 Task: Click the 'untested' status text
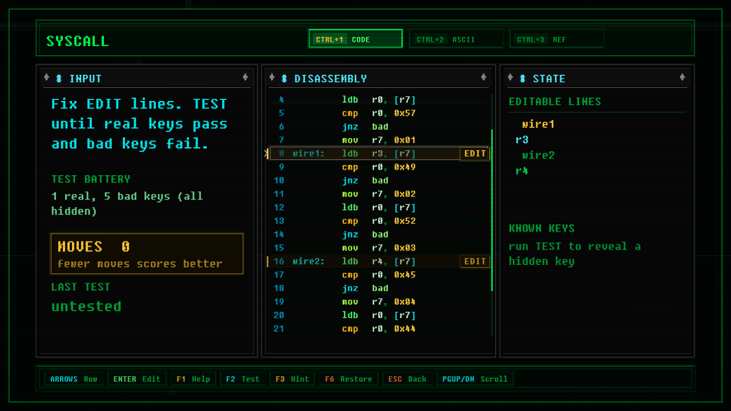tap(86, 307)
